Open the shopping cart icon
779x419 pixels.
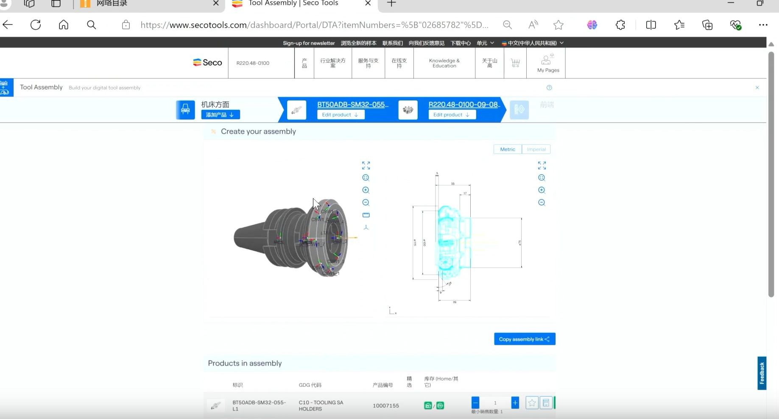(x=515, y=63)
